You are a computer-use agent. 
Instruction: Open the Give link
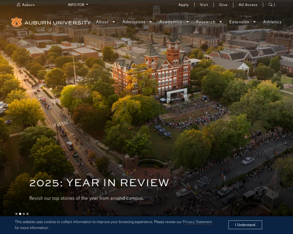pyautogui.click(x=223, y=5)
